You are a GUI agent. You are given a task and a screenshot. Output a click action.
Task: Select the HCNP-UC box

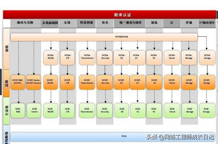tap(121, 82)
